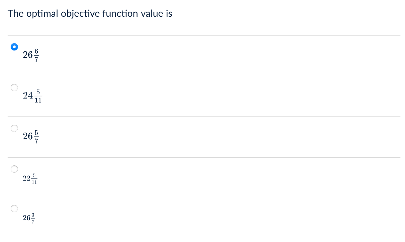
Task: Click the answer text 26 5/7
Action: pyautogui.click(x=31, y=136)
